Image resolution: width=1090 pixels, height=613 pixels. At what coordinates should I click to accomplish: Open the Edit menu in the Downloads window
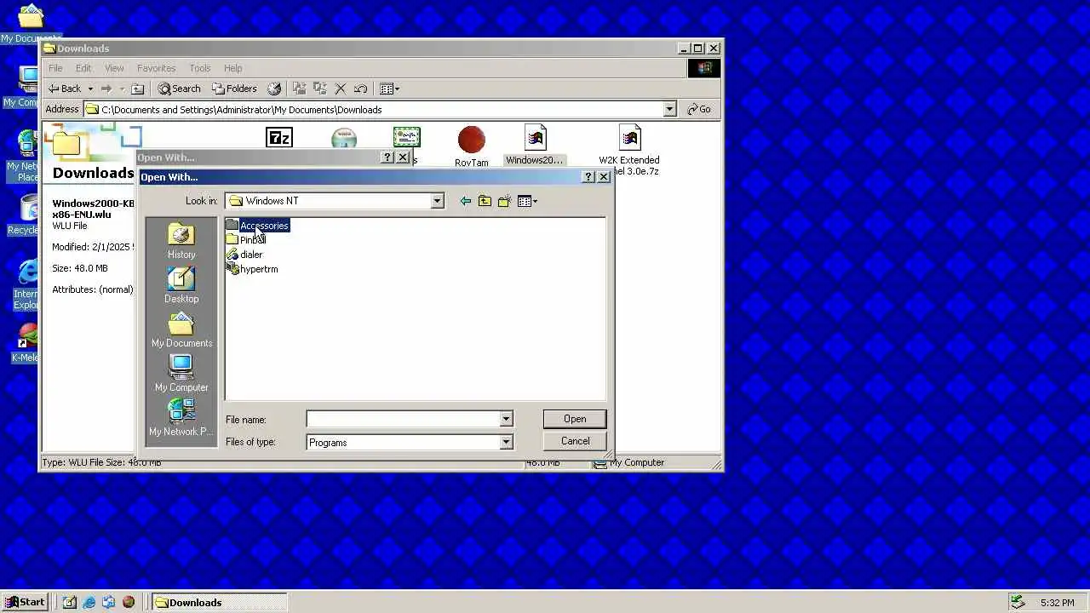point(83,68)
